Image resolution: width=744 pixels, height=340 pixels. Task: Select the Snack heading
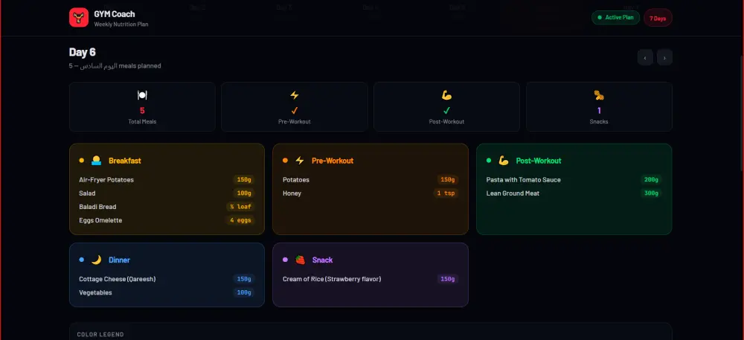[x=322, y=260]
